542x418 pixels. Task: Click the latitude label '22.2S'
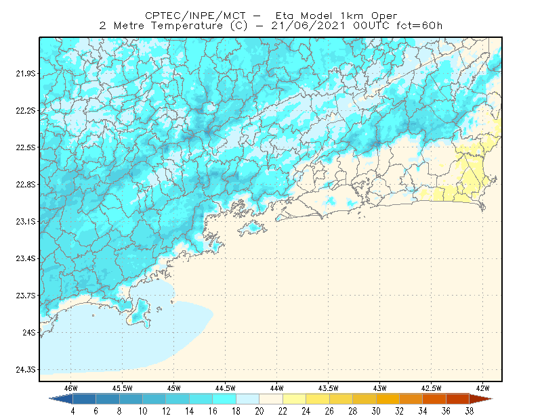[x=25, y=110]
